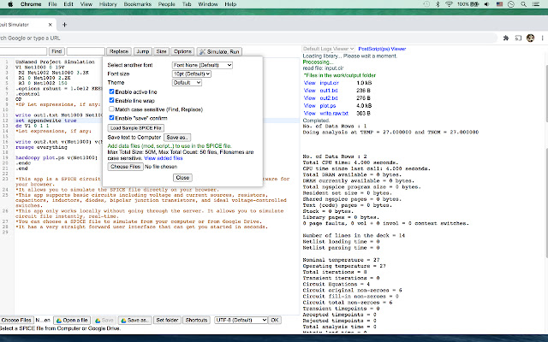Open the History menu
Viewport: 548px width, 342px height.
tap(108, 4)
